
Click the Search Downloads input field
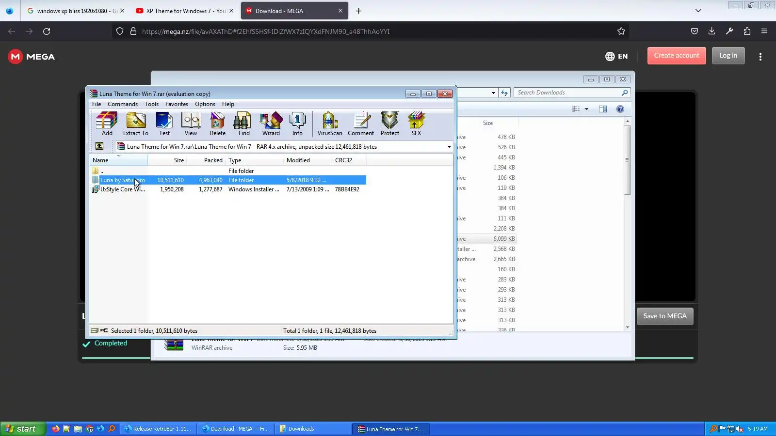point(568,93)
